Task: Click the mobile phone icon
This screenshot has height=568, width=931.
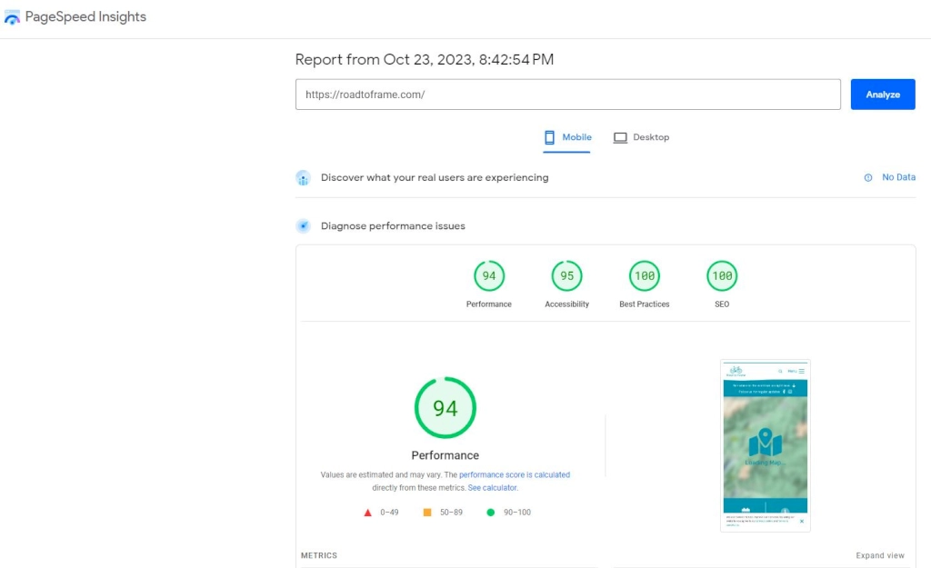Action: [549, 138]
